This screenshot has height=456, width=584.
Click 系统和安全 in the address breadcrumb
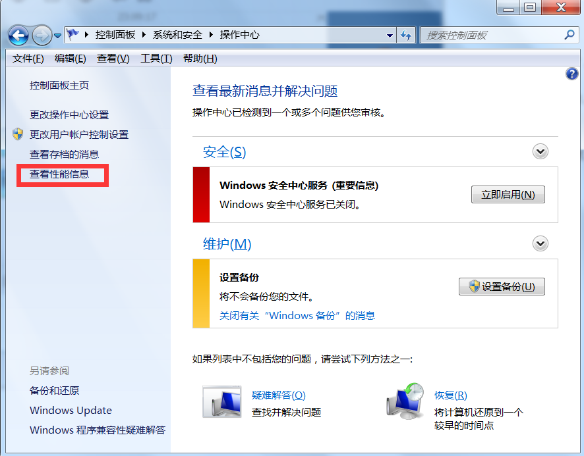[x=177, y=35]
